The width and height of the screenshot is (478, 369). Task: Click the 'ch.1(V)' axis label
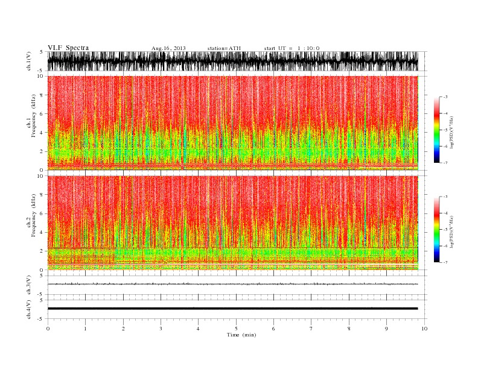[29, 61]
